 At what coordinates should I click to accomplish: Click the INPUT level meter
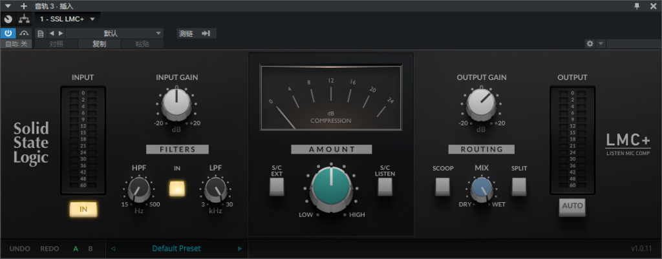point(83,140)
